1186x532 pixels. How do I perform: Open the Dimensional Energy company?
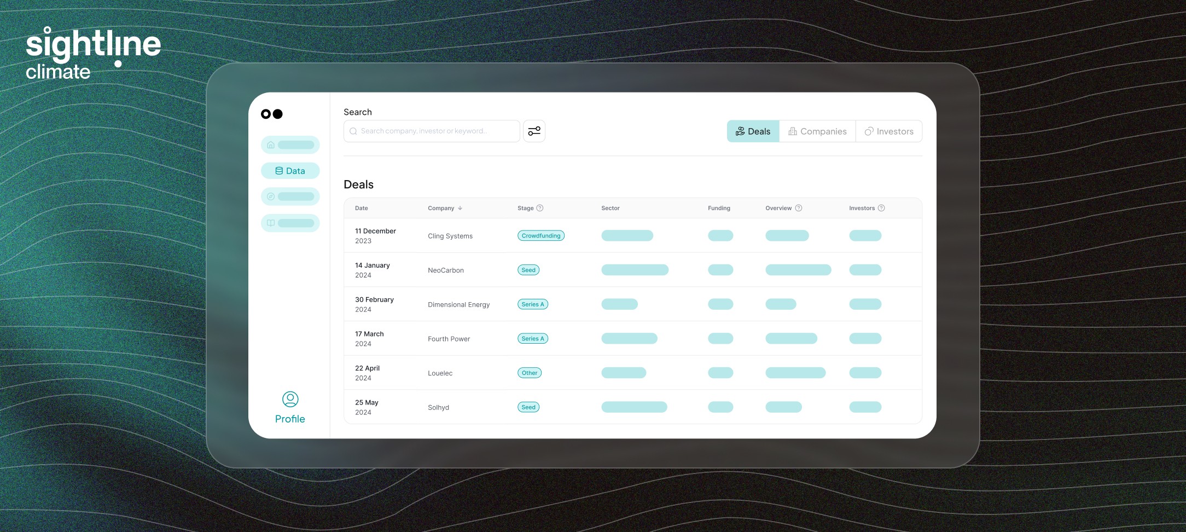pyautogui.click(x=459, y=305)
